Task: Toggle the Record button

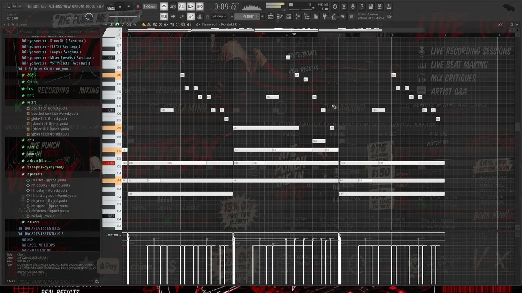Action: click(138, 7)
